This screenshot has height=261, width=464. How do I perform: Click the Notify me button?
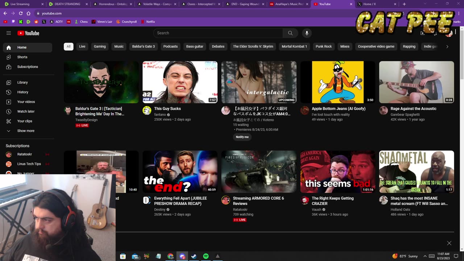(x=242, y=137)
